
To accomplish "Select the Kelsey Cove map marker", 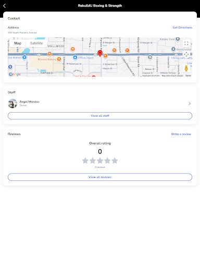I will click(x=178, y=39).
